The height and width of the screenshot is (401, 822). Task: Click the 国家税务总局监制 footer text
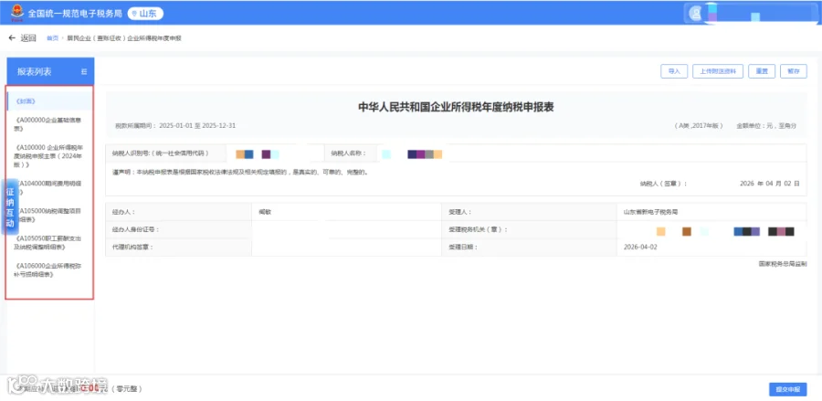[x=783, y=264]
